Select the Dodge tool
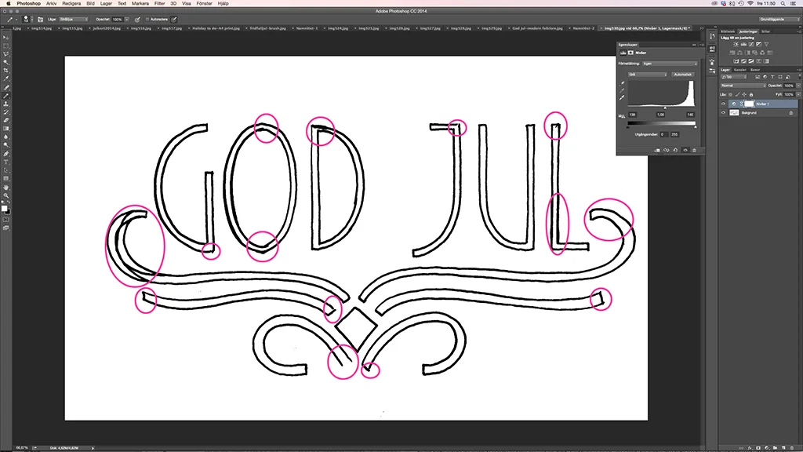The width and height of the screenshot is (803, 452). click(x=6, y=145)
